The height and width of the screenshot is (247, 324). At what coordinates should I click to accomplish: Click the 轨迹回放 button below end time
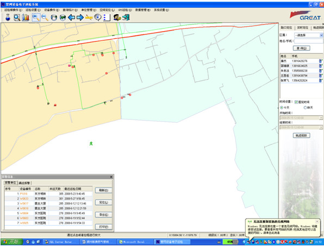click(x=302, y=136)
